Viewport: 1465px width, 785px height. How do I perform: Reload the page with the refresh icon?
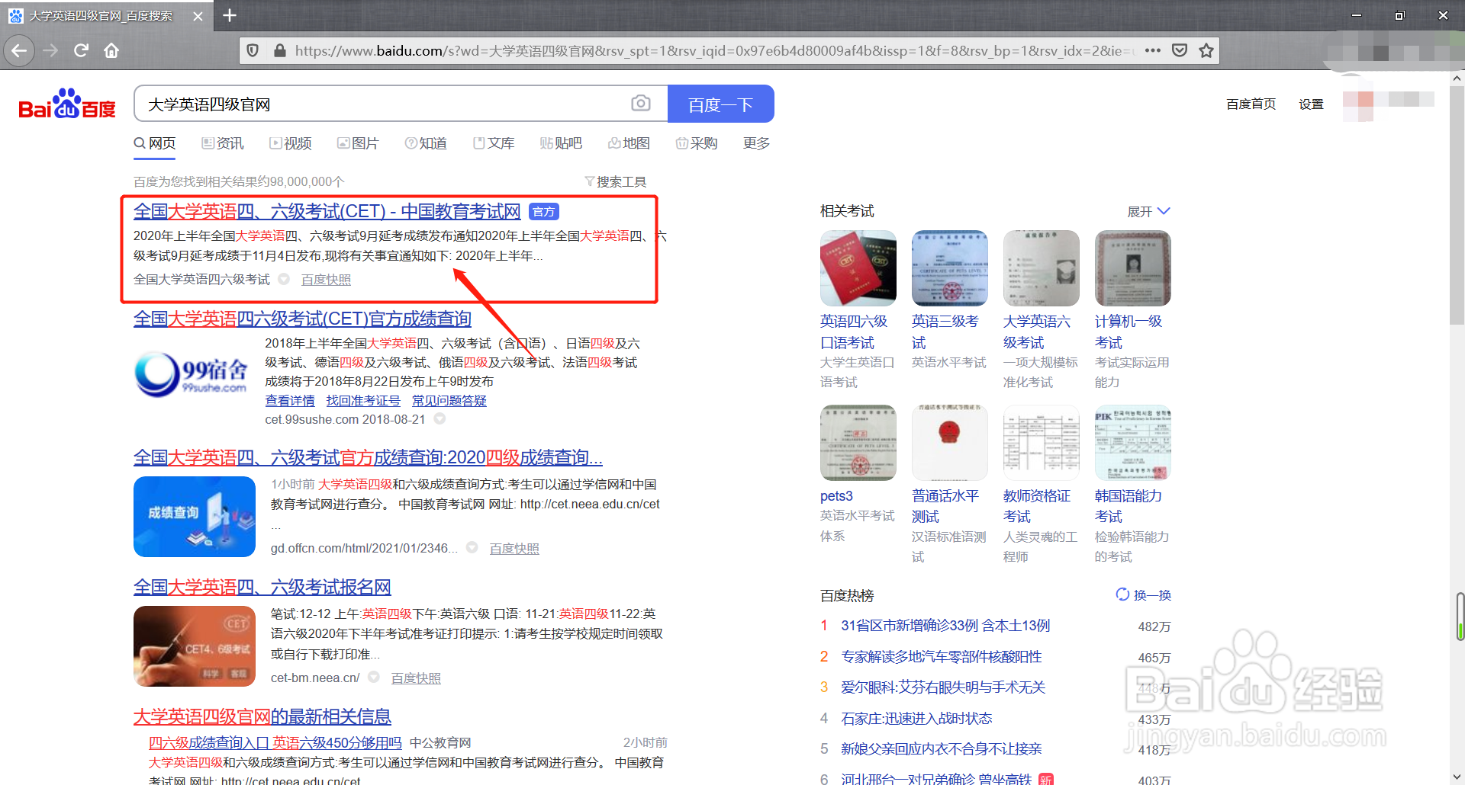pyautogui.click(x=81, y=51)
